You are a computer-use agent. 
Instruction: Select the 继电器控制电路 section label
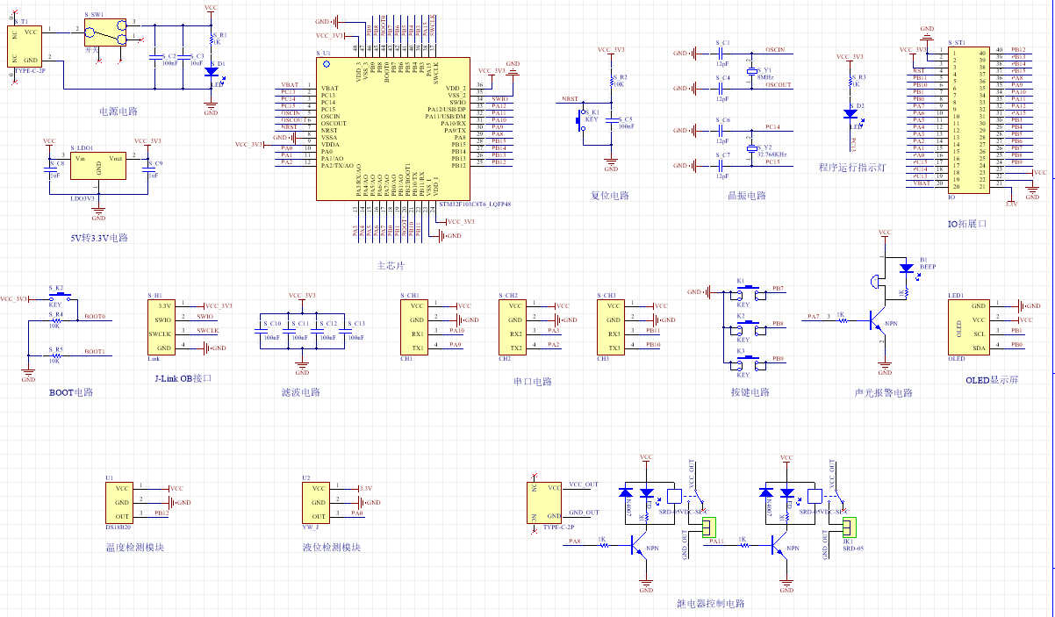(x=712, y=604)
